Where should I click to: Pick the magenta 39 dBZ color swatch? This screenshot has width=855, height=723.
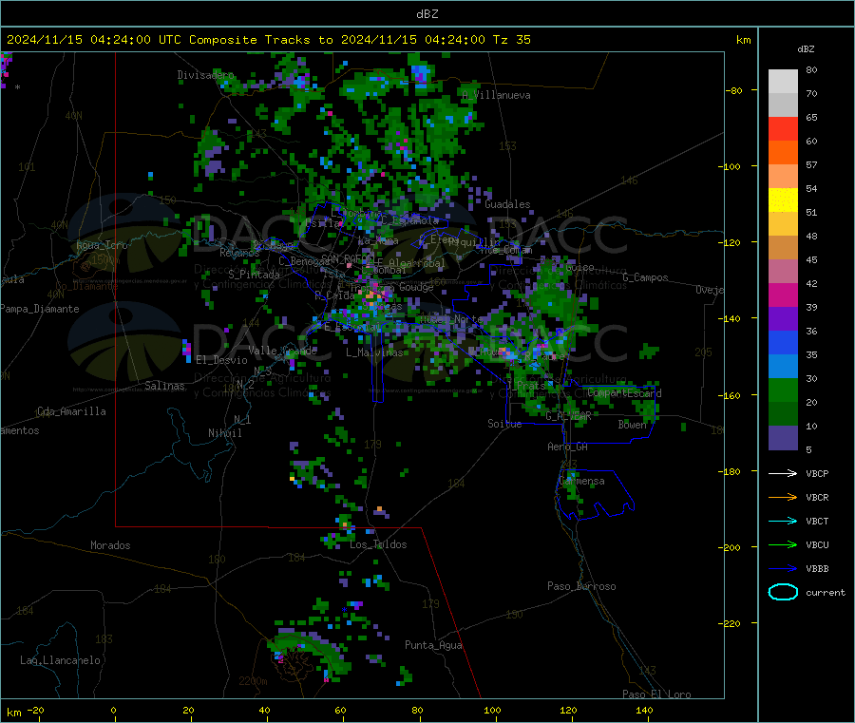tap(783, 295)
